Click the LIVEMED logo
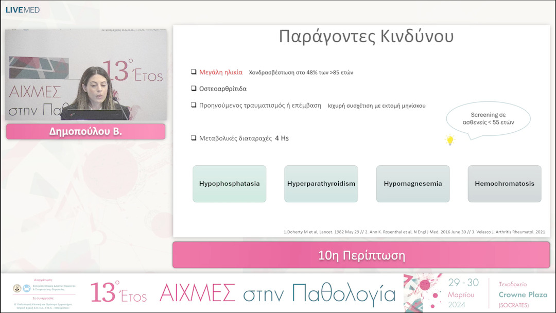The image size is (556, 313). (x=23, y=8)
